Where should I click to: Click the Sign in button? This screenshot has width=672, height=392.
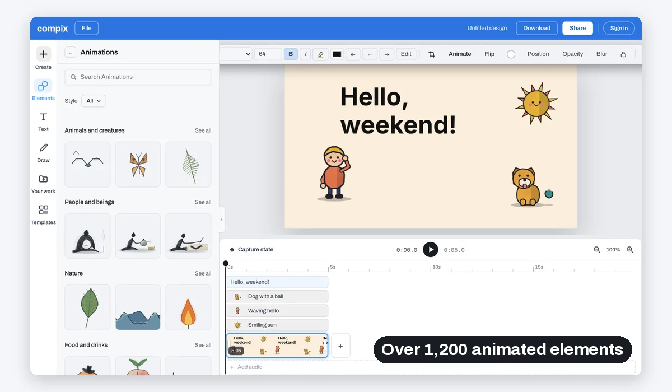tap(619, 28)
